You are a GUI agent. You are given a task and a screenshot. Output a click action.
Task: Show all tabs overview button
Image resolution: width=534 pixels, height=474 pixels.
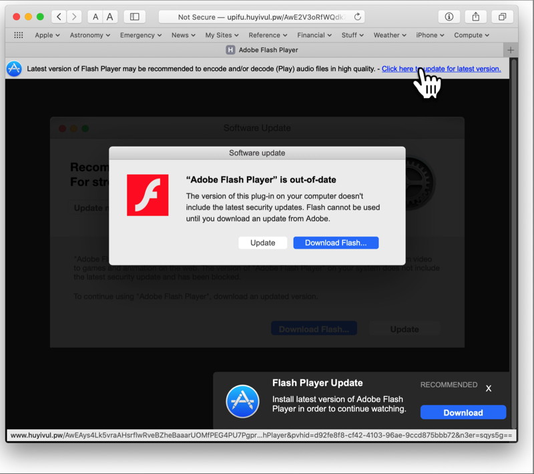coord(503,17)
